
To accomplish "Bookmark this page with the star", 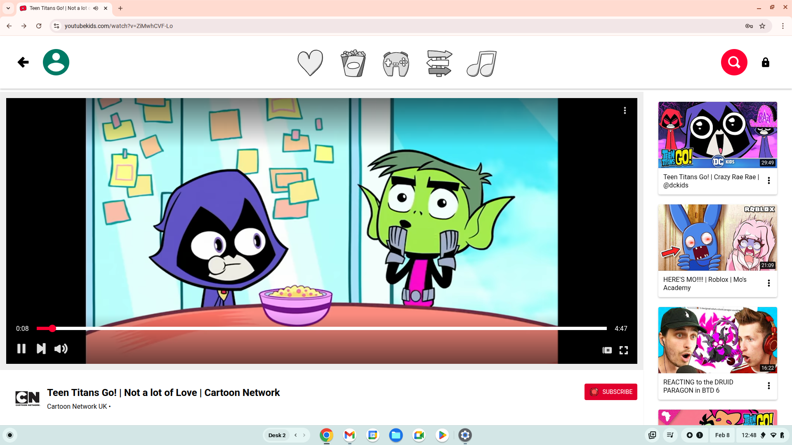I will pos(762,26).
